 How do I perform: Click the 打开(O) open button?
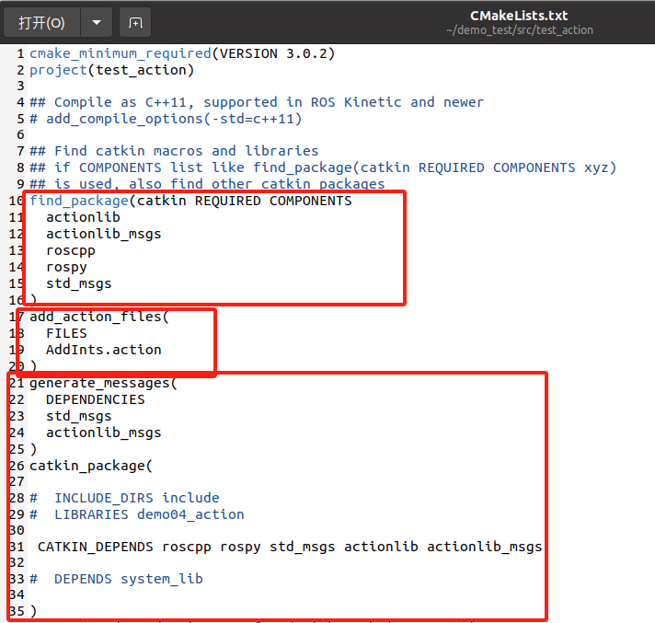coord(42,22)
